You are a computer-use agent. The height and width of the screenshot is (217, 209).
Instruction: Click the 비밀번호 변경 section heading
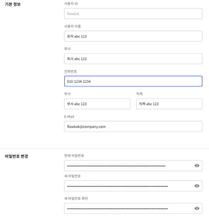coord(16,157)
